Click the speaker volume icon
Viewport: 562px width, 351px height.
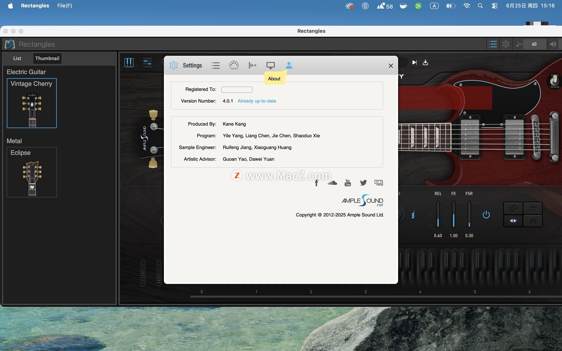(x=553, y=44)
